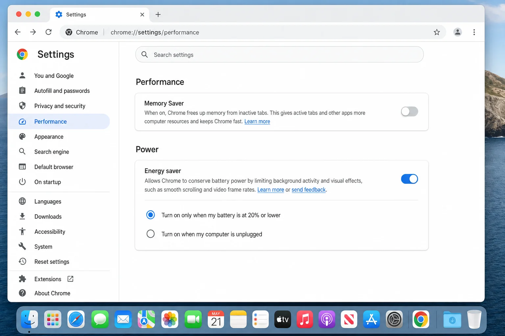Open Autofill and passwords section

pos(59,91)
